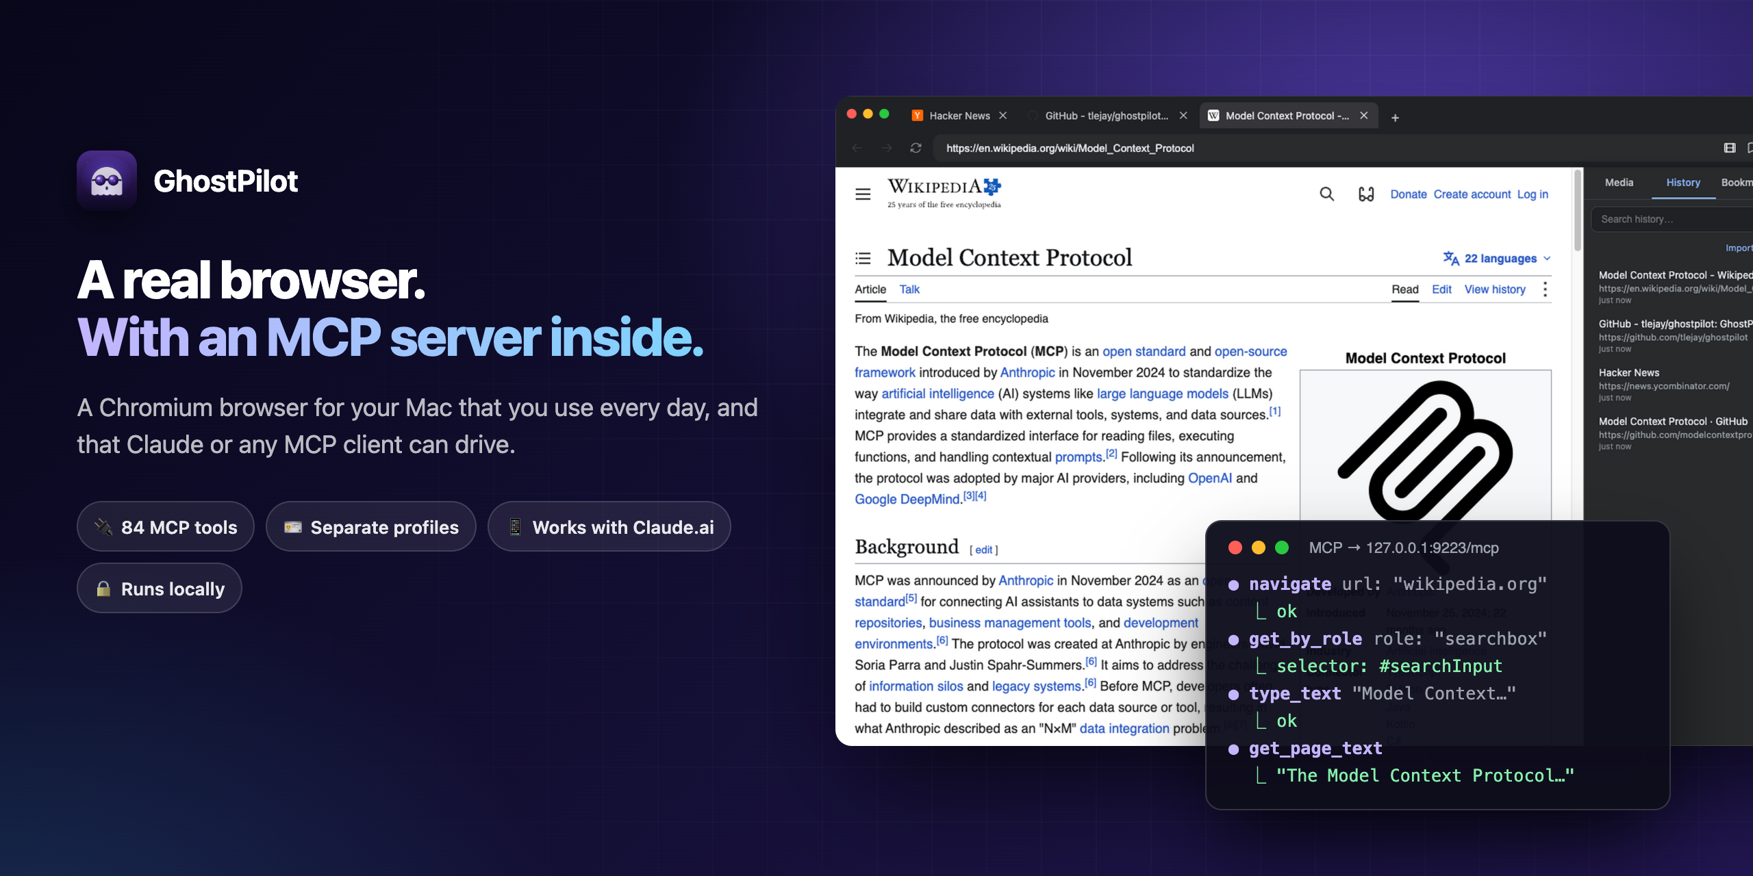Click the Wikipedia page vertical scrollbar
This screenshot has height=876, width=1753.
coord(1578,212)
